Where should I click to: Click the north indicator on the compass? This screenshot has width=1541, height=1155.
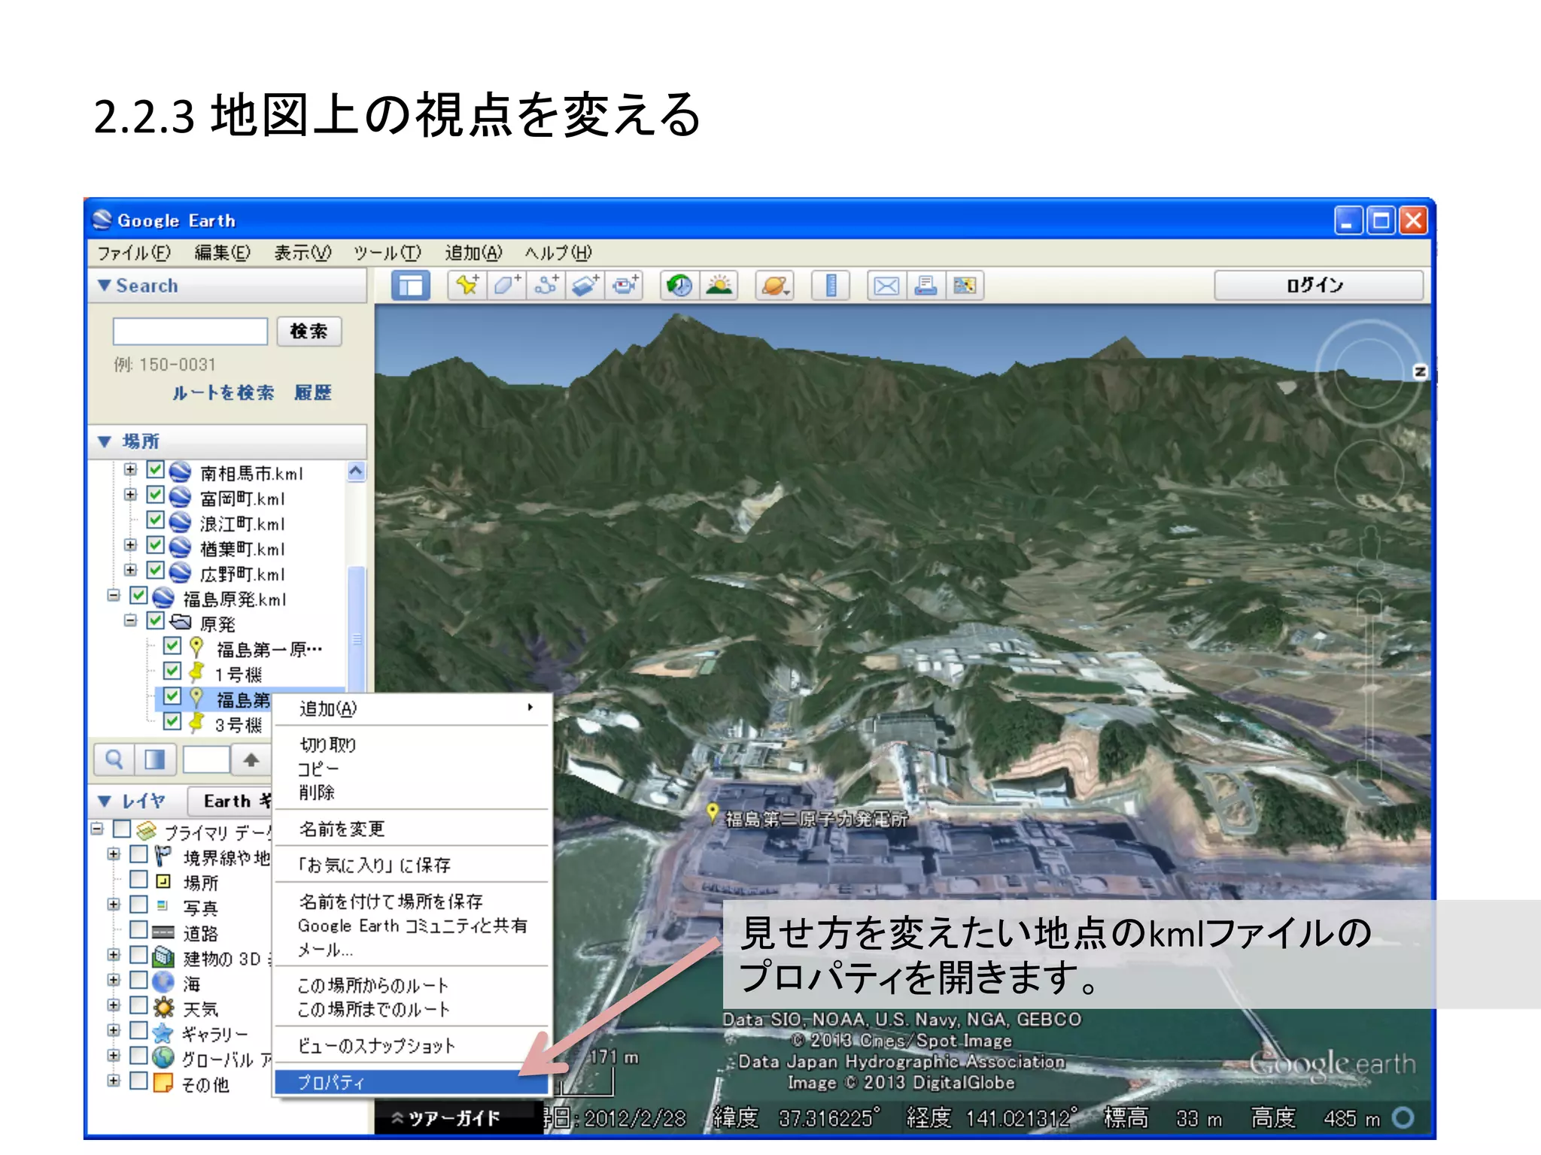click(1420, 371)
